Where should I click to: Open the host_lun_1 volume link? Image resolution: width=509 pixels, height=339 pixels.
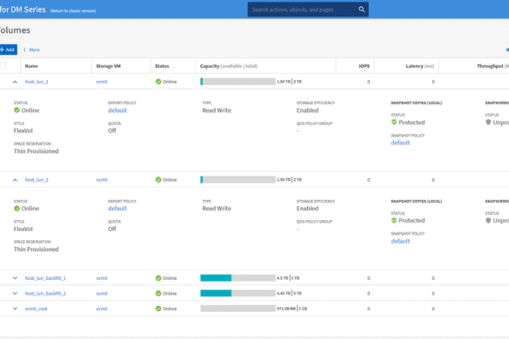[37, 82]
